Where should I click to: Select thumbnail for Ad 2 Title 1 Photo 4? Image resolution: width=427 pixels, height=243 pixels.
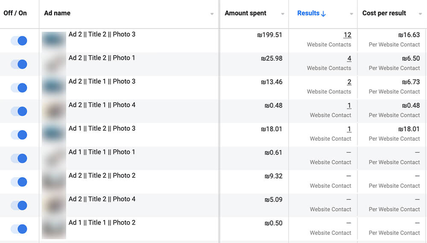click(54, 111)
